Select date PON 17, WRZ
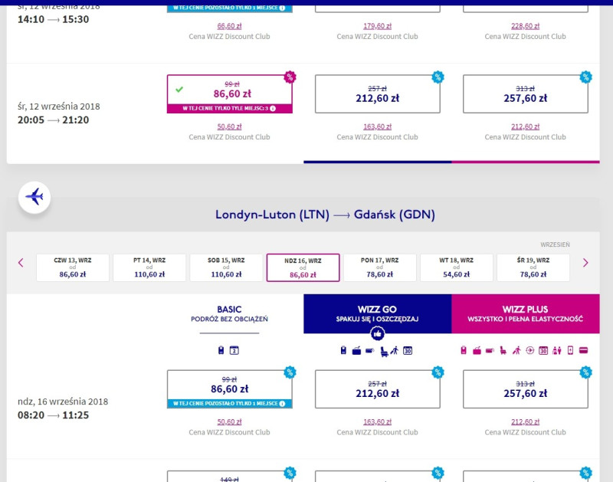The height and width of the screenshot is (482, 613). pyautogui.click(x=379, y=267)
